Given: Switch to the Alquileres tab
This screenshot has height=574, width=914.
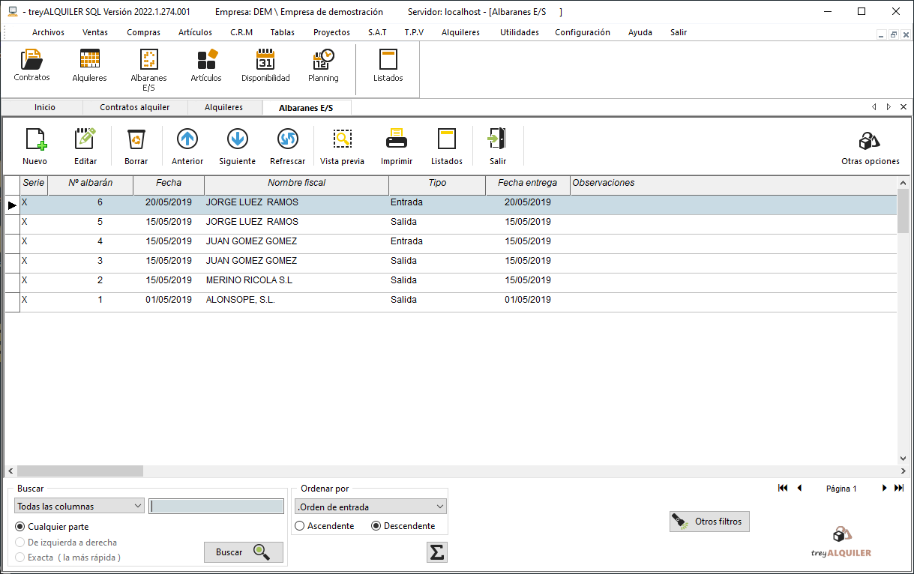Looking at the screenshot, I should 223,107.
